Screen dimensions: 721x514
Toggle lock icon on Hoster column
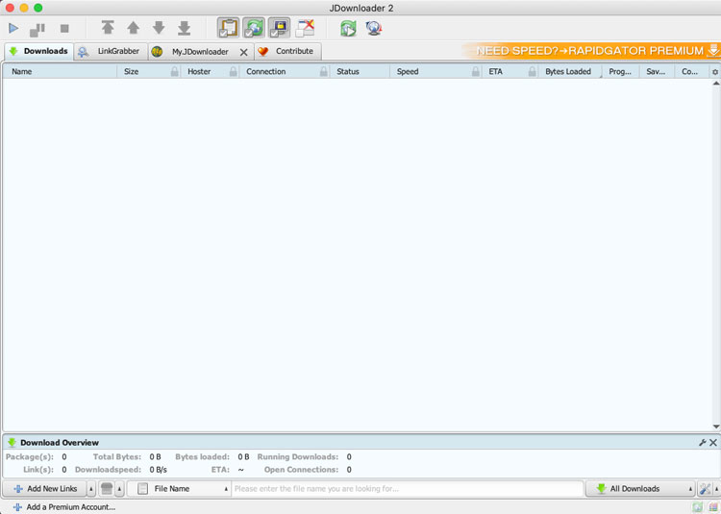coord(234,72)
